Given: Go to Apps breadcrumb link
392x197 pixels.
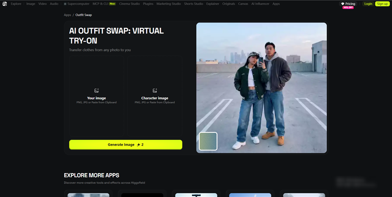Looking at the screenshot, I should [x=68, y=15].
